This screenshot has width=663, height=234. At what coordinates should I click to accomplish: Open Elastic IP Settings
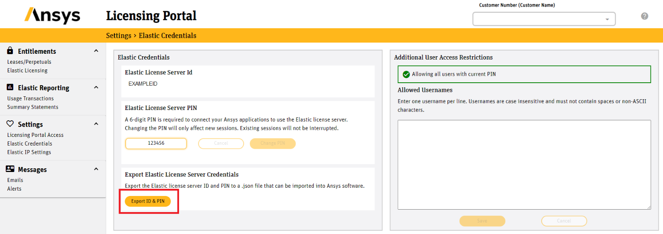coord(29,152)
